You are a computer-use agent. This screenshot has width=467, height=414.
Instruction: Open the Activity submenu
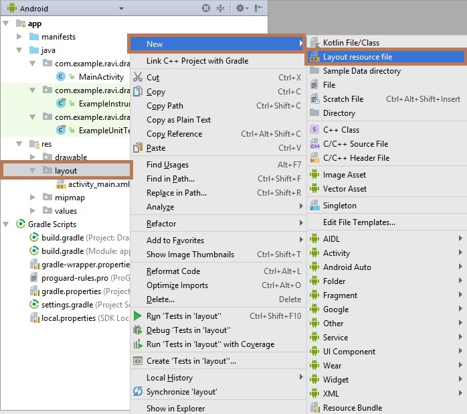click(x=387, y=253)
